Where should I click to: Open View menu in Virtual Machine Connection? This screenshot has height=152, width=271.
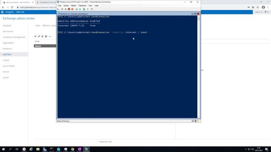(x=90, y=5)
